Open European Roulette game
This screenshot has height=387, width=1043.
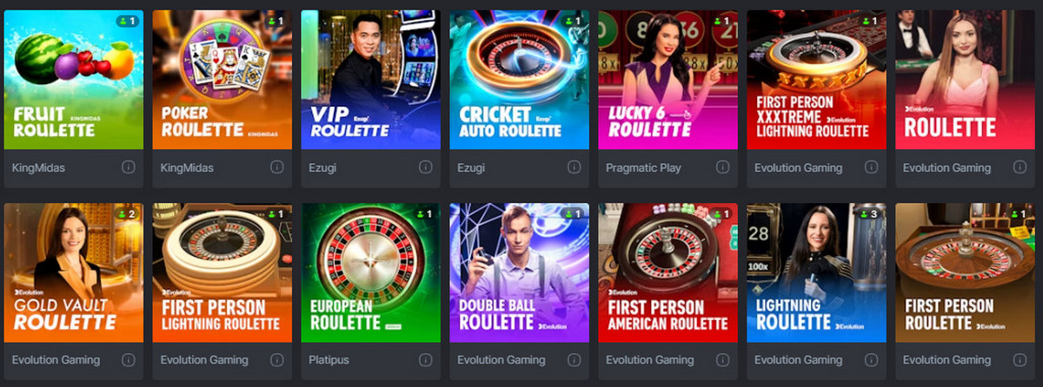pos(371,272)
